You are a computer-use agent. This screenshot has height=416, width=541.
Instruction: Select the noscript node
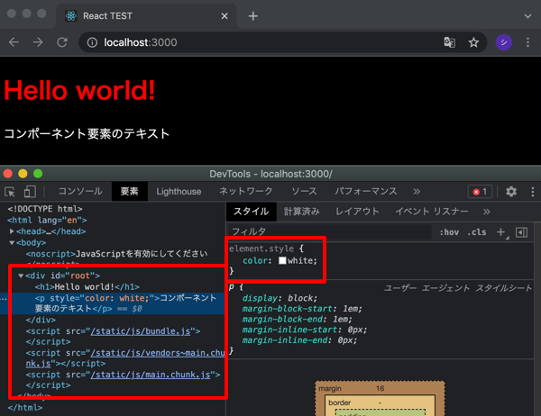tap(116, 254)
